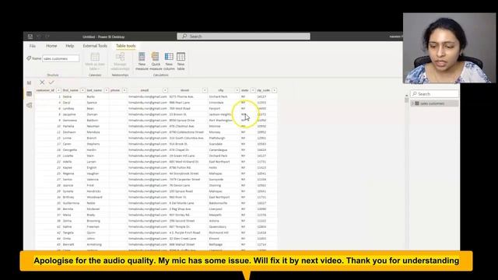The height and width of the screenshot is (280, 498).
Task: Open the File menu
Action: [33, 46]
